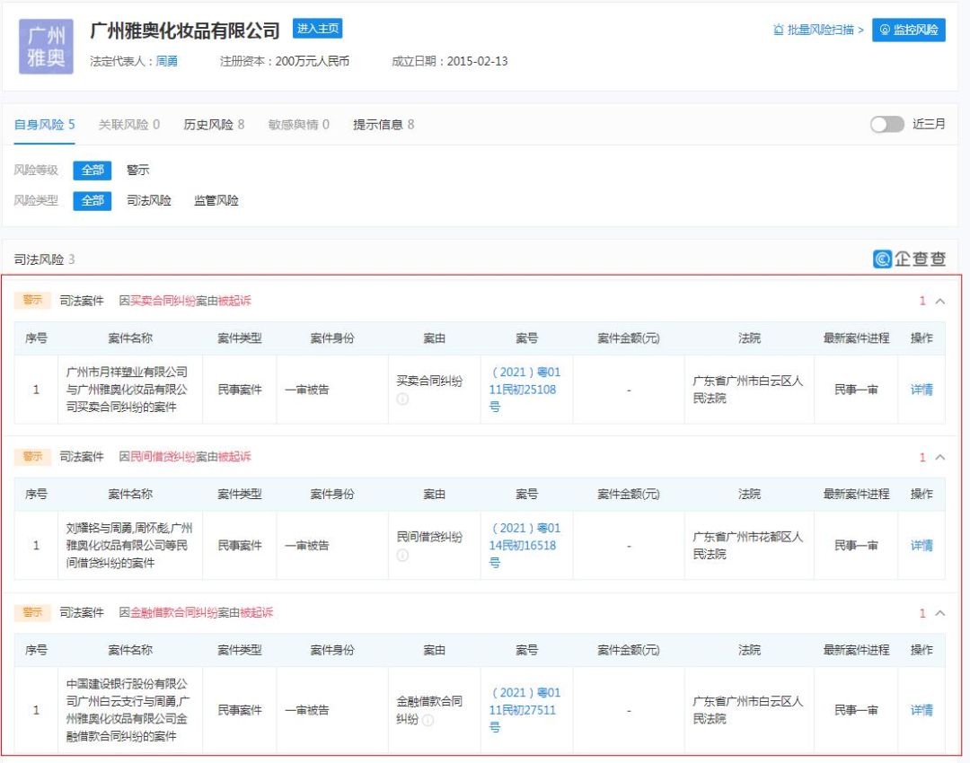Viewport: 970px width, 763px height.
Task: Collapse the 买卖合同纠纷 case section
Action: coord(939,302)
